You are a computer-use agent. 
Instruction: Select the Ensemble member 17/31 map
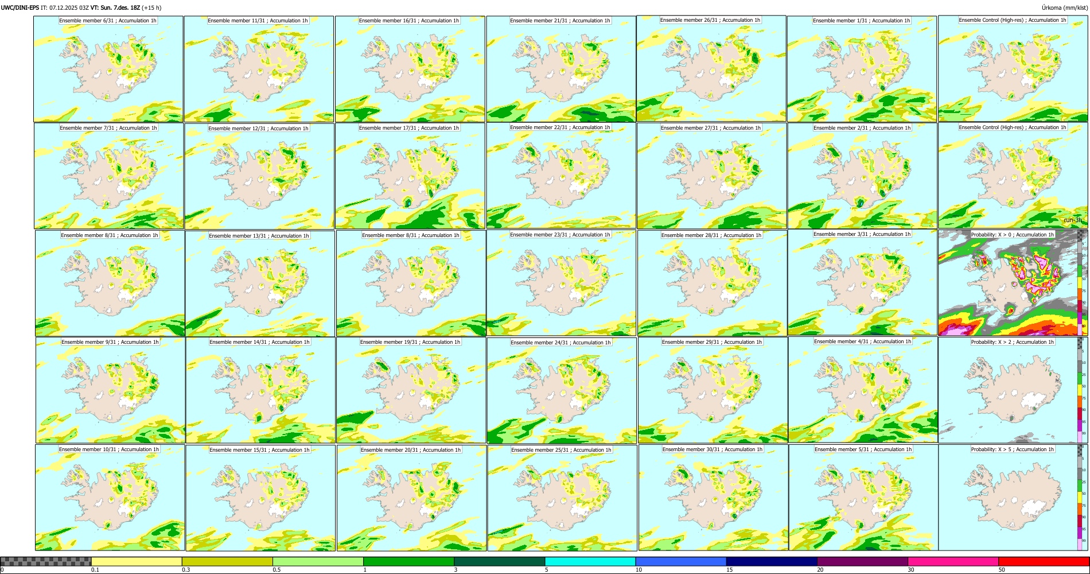(410, 176)
